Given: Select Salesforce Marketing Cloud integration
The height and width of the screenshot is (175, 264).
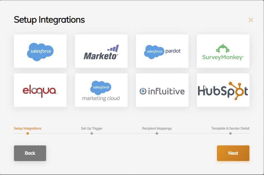Looking at the screenshot, I should [101, 90].
